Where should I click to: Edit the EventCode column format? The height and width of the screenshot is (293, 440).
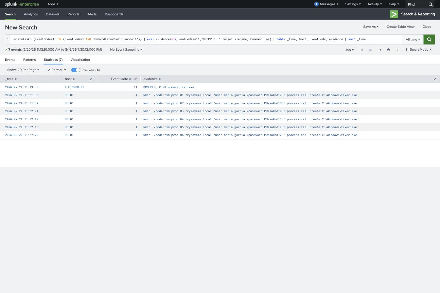pyautogui.click(x=135, y=79)
